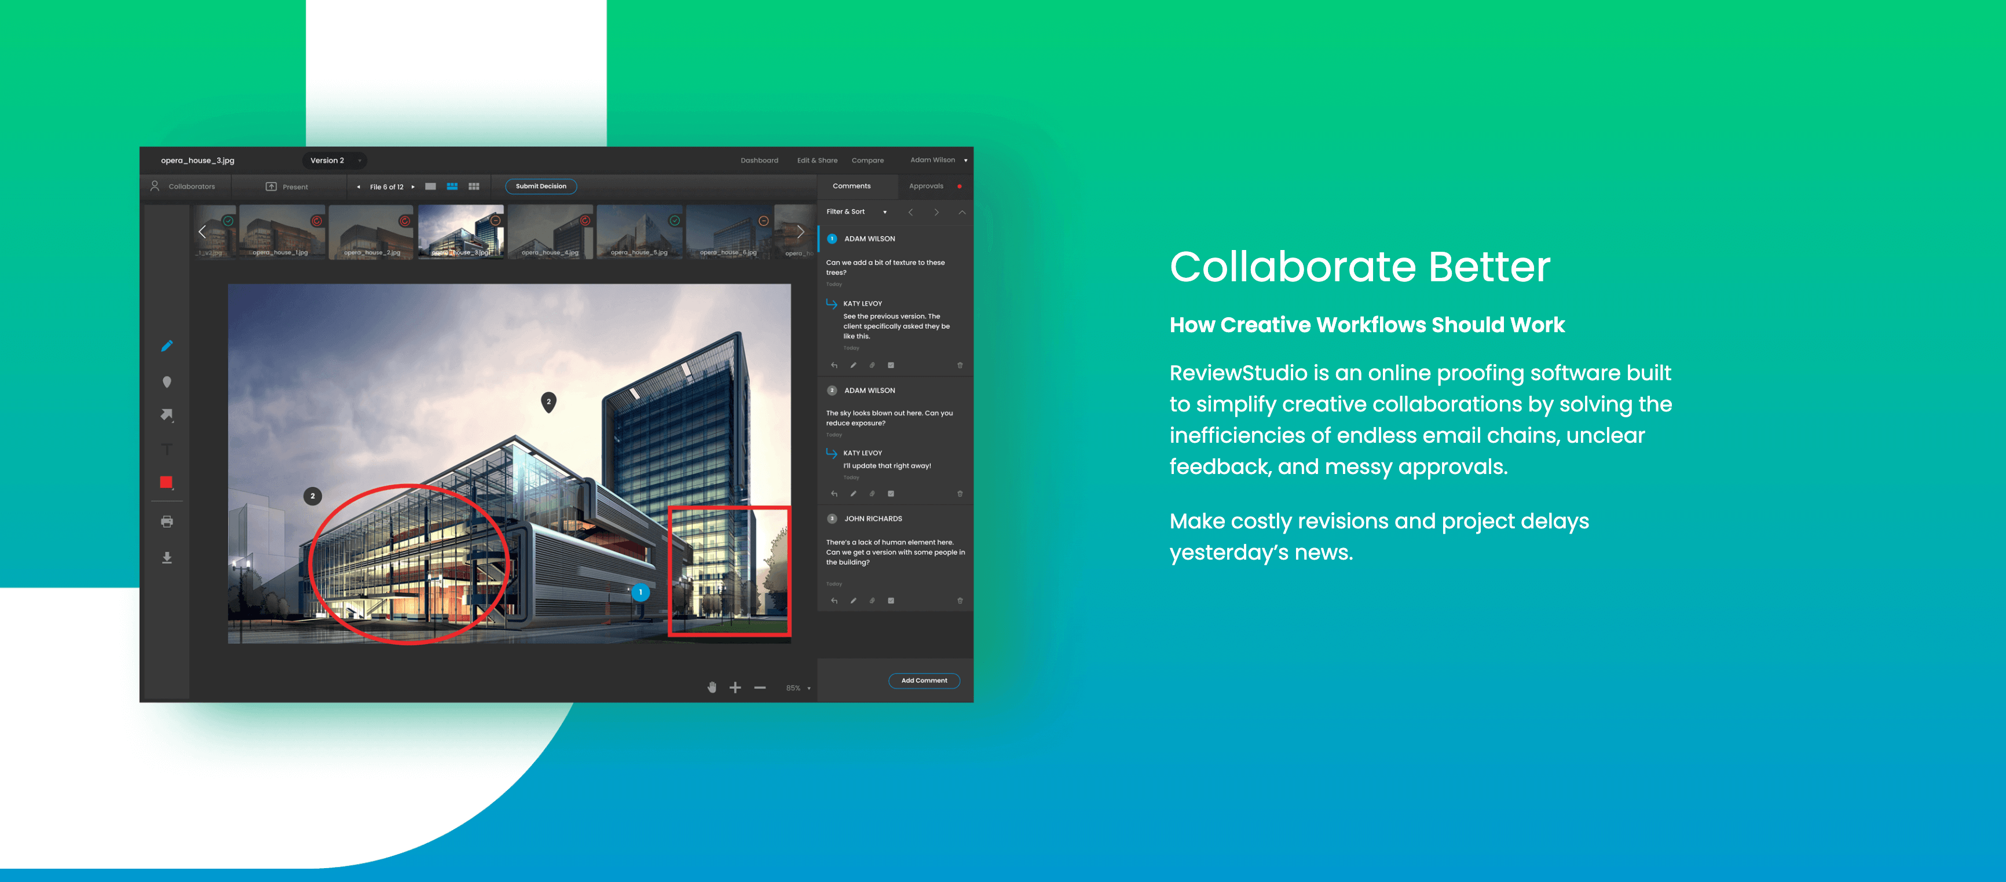This screenshot has height=882, width=2006.
Task: Open Compare mode
Action: click(x=867, y=160)
